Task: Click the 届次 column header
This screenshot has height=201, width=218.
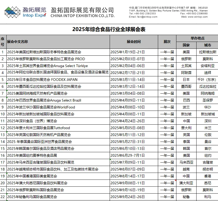Action: tap(167, 41)
